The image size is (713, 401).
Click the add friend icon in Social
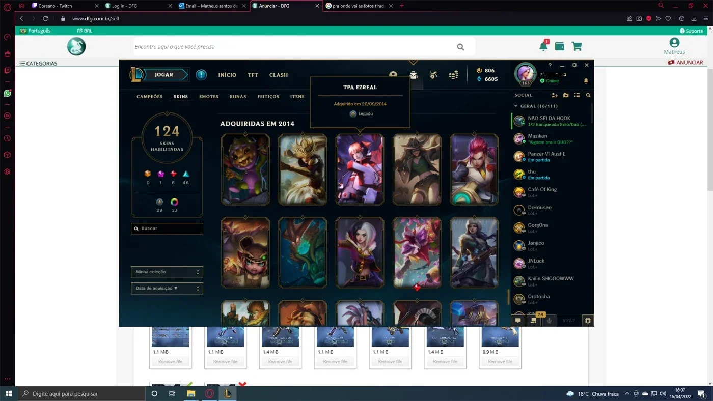(555, 95)
